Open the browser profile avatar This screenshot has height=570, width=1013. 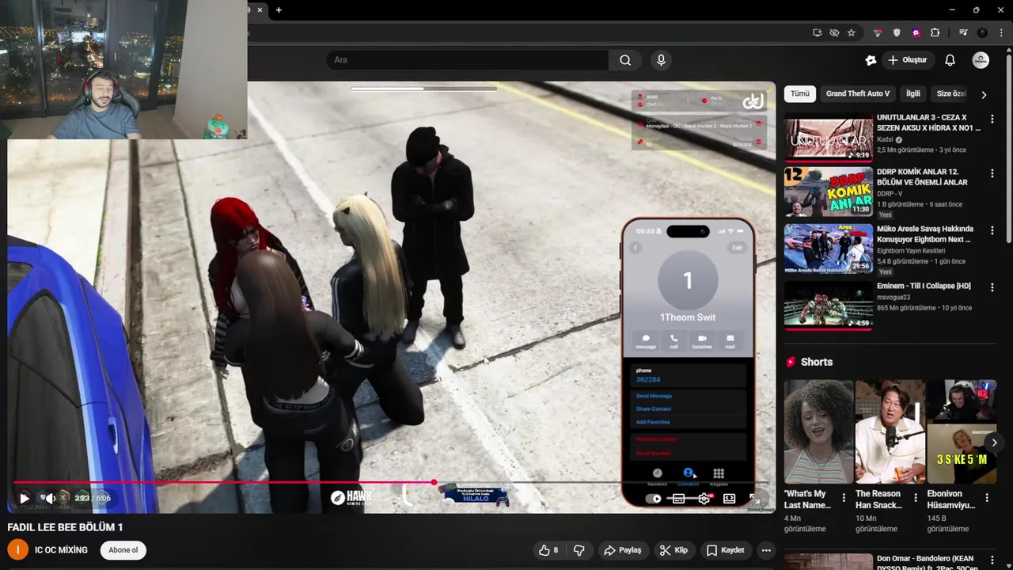pyautogui.click(x=982, y=32)
